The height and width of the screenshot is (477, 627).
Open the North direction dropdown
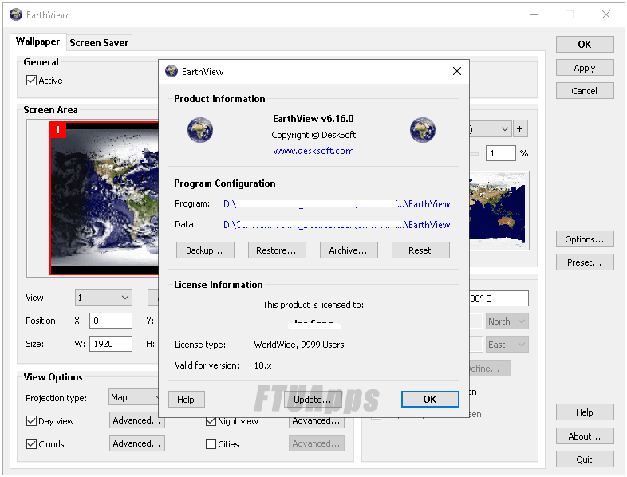coord(507,321)
